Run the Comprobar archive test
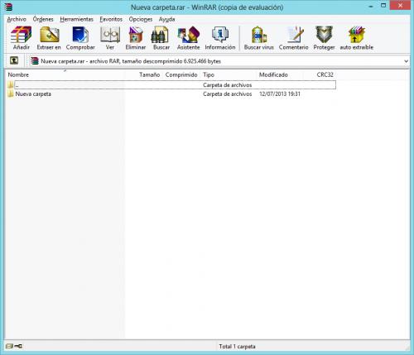Image resolution: width=414 pixels, height=355 pixels. 80,38
